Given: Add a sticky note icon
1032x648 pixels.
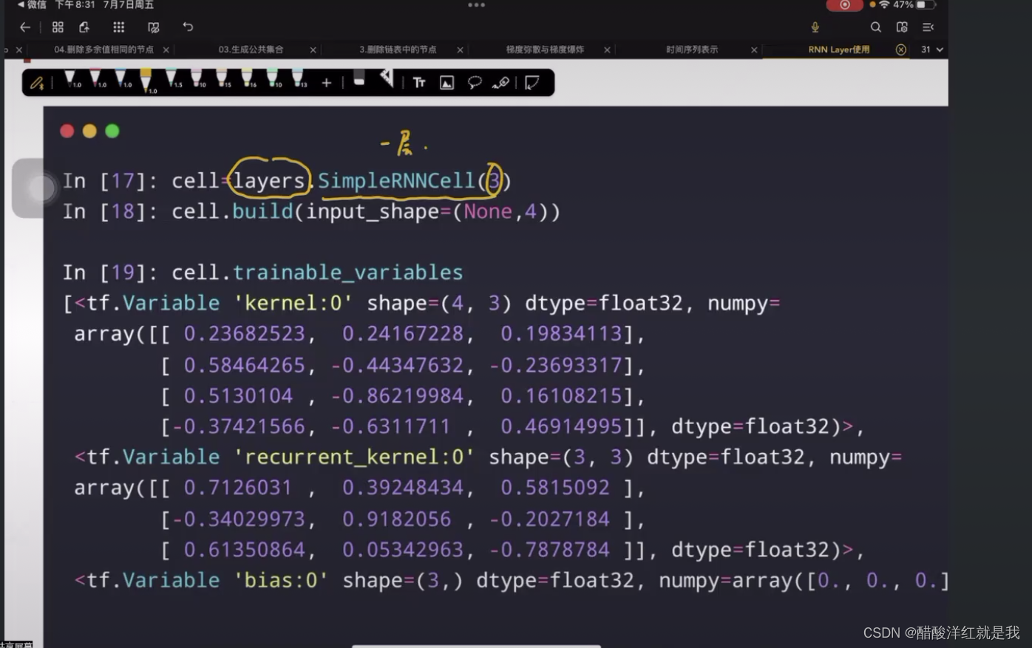Looking at the screenshot, I should [532, 83].
